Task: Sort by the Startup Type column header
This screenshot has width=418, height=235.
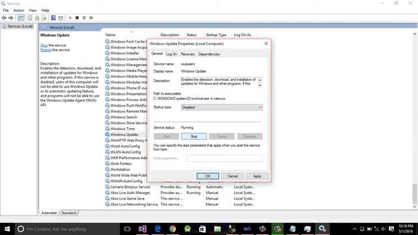Action: [216, 35]
